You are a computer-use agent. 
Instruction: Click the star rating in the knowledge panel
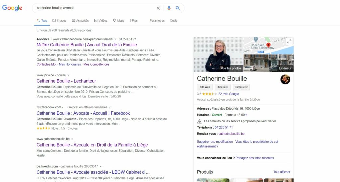209,94
